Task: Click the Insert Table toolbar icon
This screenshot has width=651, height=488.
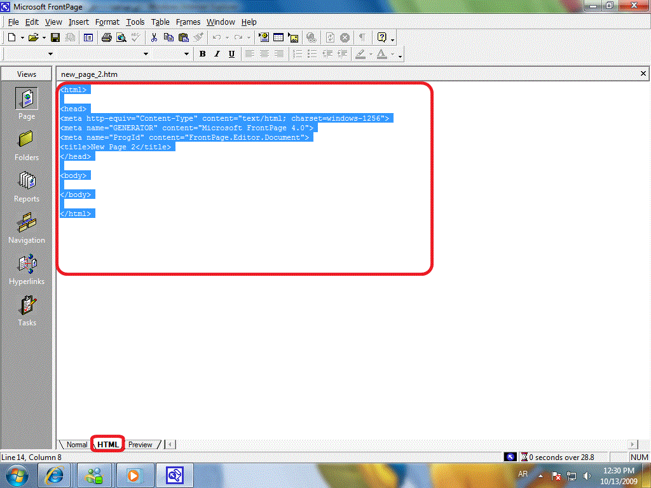Action: click(278, 37)
